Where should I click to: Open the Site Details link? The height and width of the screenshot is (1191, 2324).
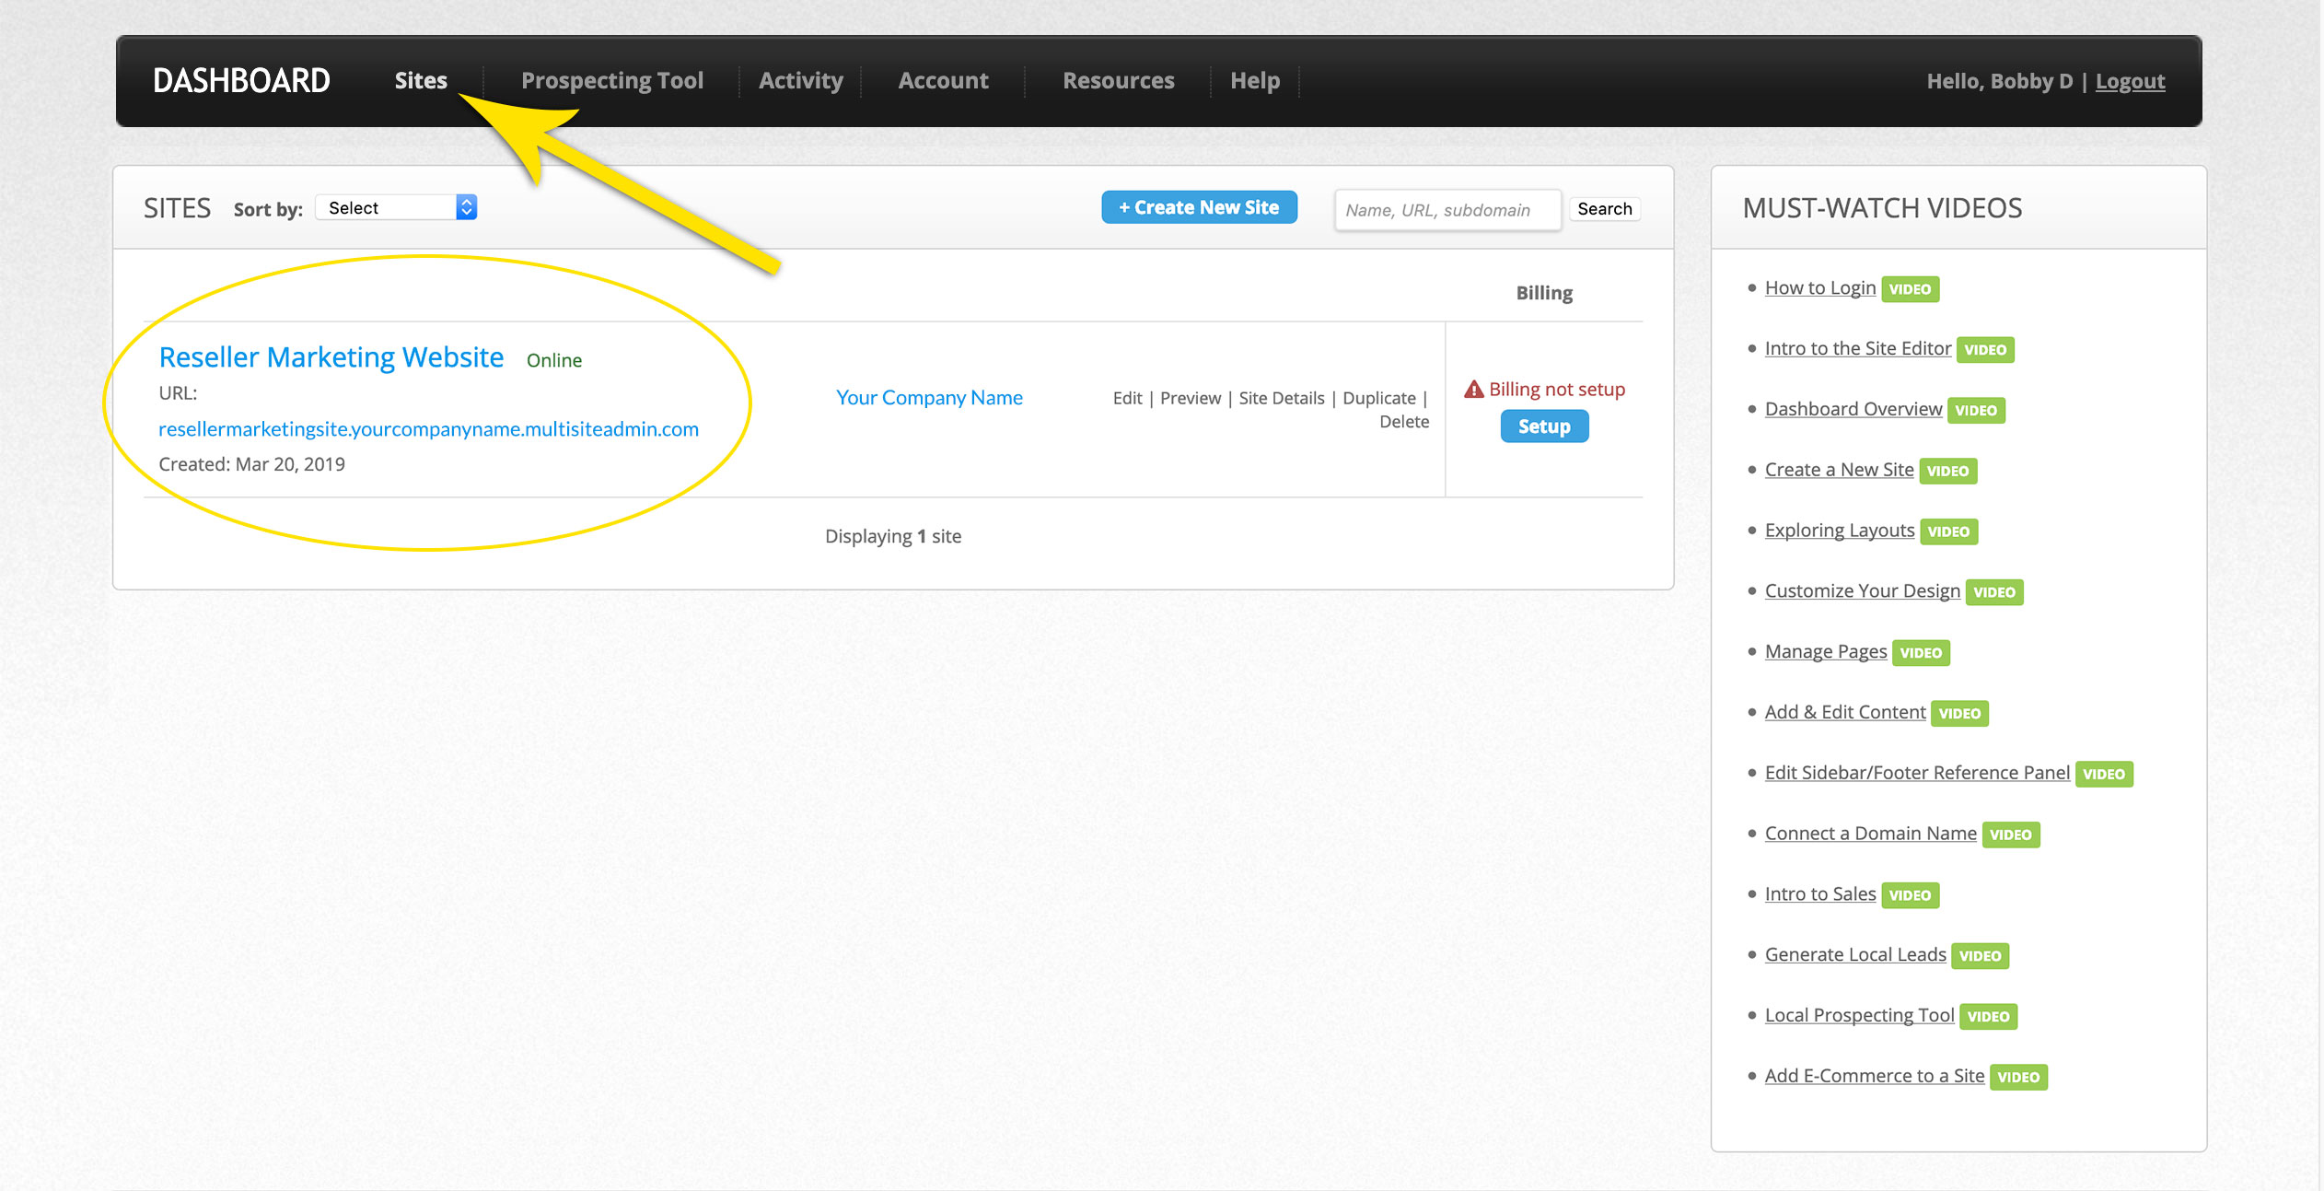(x=1282, y=398)
